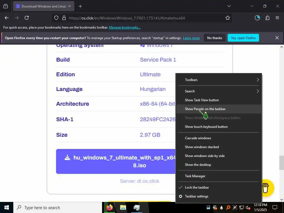Open the Firefox application menu
This screenshot has height=213, width=284.
[x=277, y=18]
